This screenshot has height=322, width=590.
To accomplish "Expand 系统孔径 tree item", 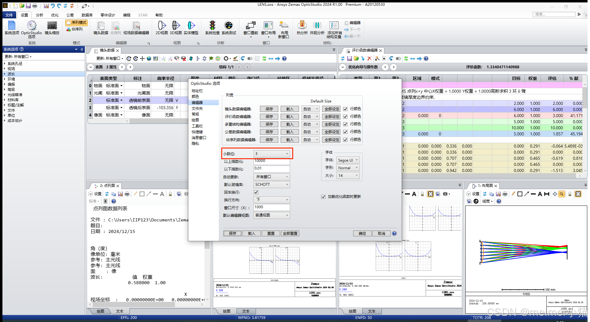I will coord(5,64).
